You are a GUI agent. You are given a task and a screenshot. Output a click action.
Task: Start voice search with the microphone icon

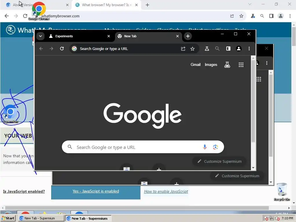click(x=205, y=147)
